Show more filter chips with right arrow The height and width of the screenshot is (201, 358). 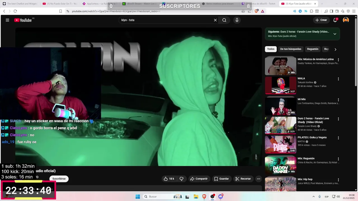[335, 49]
